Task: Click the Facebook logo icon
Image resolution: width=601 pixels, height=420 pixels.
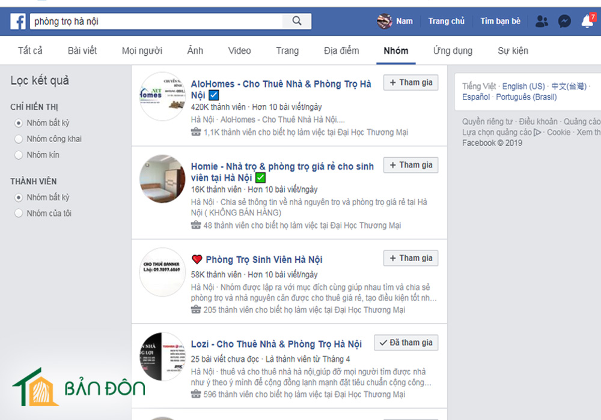Action: click(x=18, y=22)
